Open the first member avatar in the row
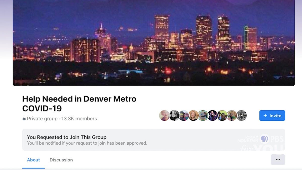The width and height of the screenshot is (302, 170). pos(165,116)
